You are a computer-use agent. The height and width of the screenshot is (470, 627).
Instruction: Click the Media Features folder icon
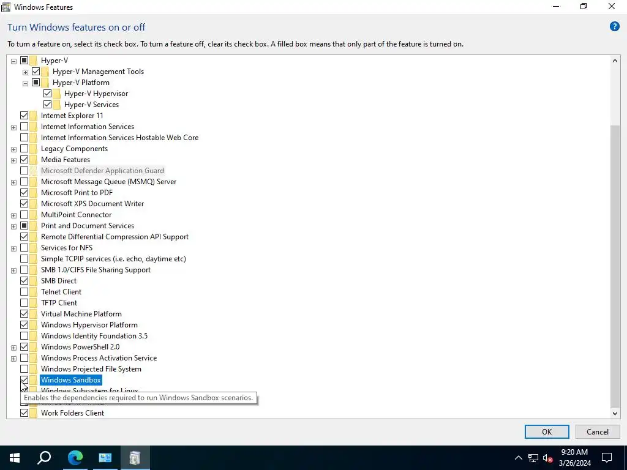click(34, 160)
